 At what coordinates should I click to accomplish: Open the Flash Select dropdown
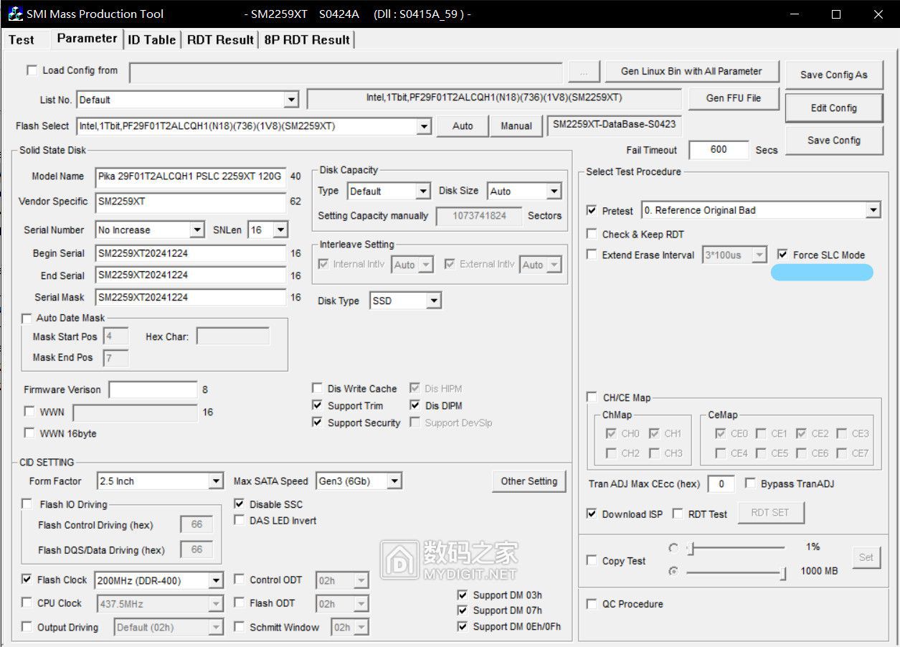point(424,126)
